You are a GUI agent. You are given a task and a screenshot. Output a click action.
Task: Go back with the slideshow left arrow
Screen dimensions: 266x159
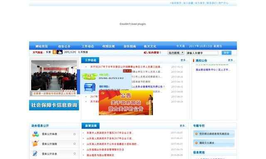[x=62, y=89]
